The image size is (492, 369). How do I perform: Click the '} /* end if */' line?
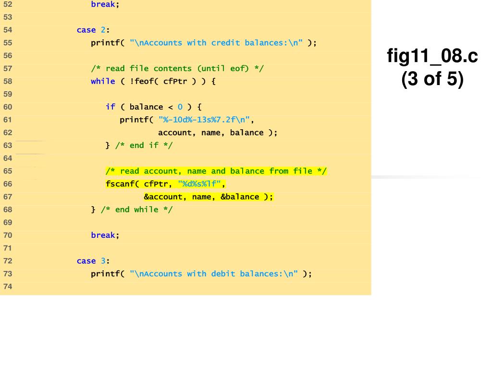pos(139,145)
